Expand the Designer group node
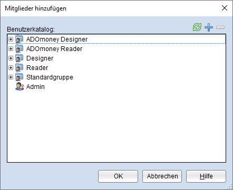Screen dimensions: 233x190 pos(11,58)
